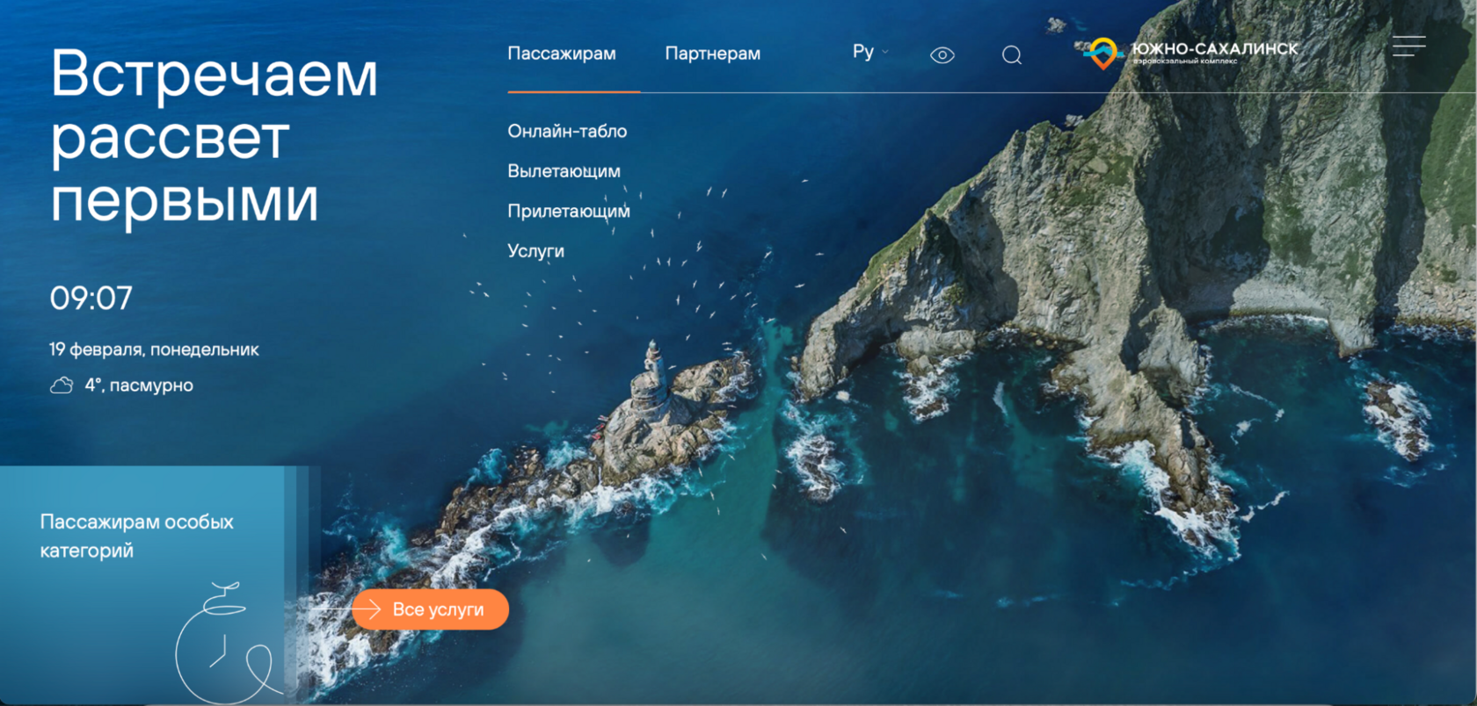Open the Партнерам menu tab
The image size is (1477, 706).
click(712, 54)
